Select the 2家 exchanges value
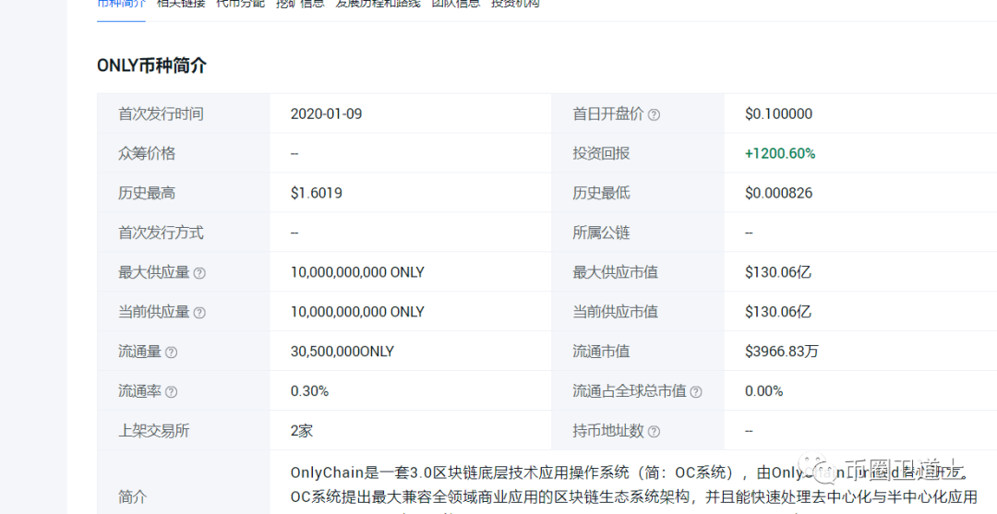997x514 pixels. 301,430
